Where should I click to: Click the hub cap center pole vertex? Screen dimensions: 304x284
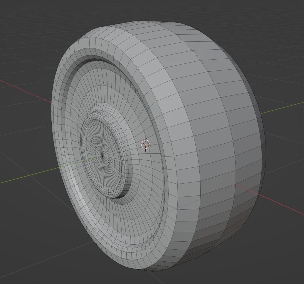pyautogui.click(x=102, y=156)
